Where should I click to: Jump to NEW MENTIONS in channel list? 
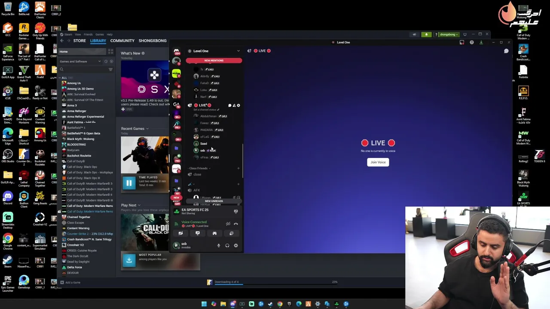coord(214,61)
